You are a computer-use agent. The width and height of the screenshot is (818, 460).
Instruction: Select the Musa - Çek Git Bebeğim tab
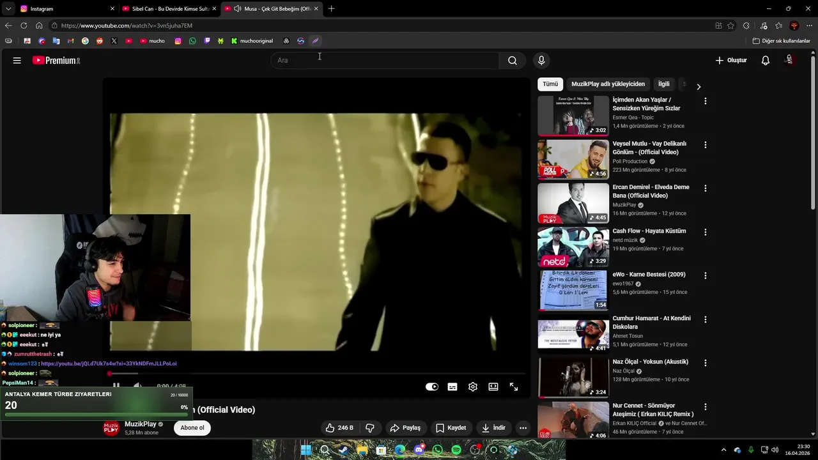pos(272,9)
